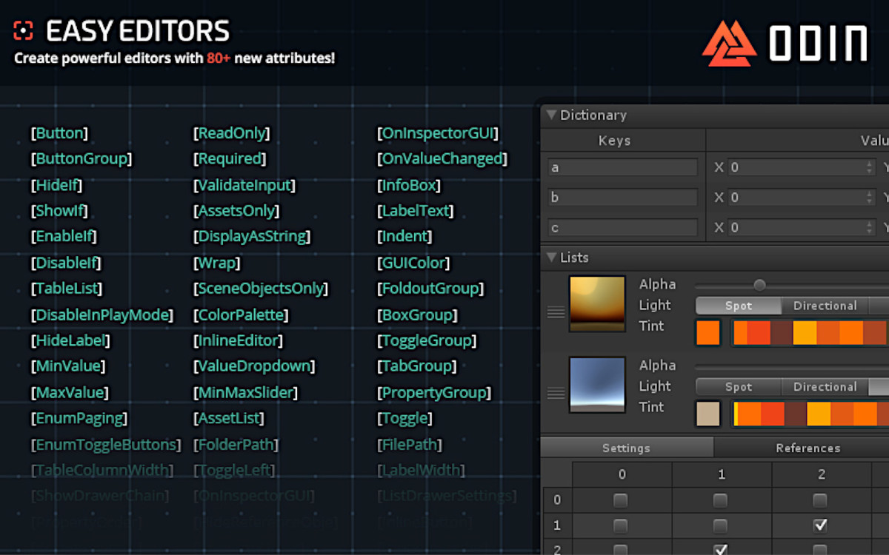Click the Keys column header
The height and width of the screenshot is (555, 889).
click(x=614, y=141)
